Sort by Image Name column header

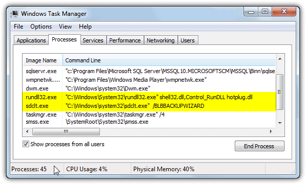click(43, 60)
